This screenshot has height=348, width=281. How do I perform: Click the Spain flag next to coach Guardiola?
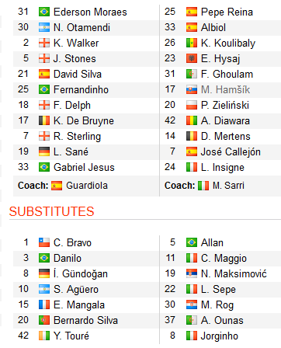(57, 186)
